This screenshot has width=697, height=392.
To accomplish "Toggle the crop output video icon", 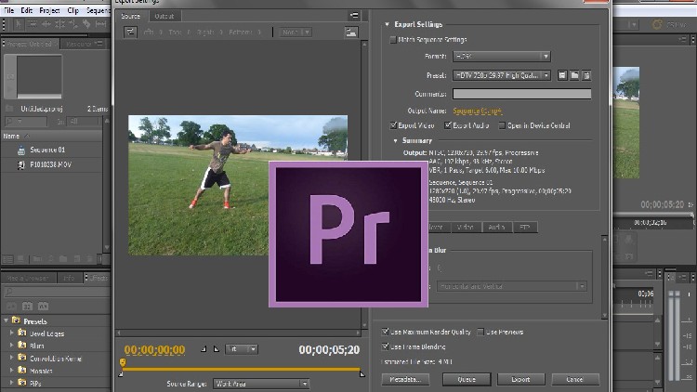I will click(130, 32).
